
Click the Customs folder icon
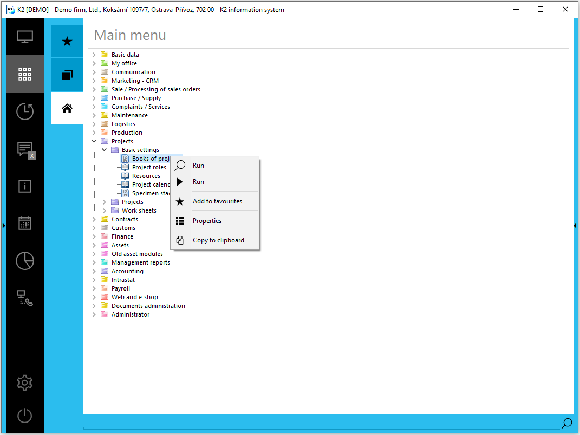click(105, 228)
